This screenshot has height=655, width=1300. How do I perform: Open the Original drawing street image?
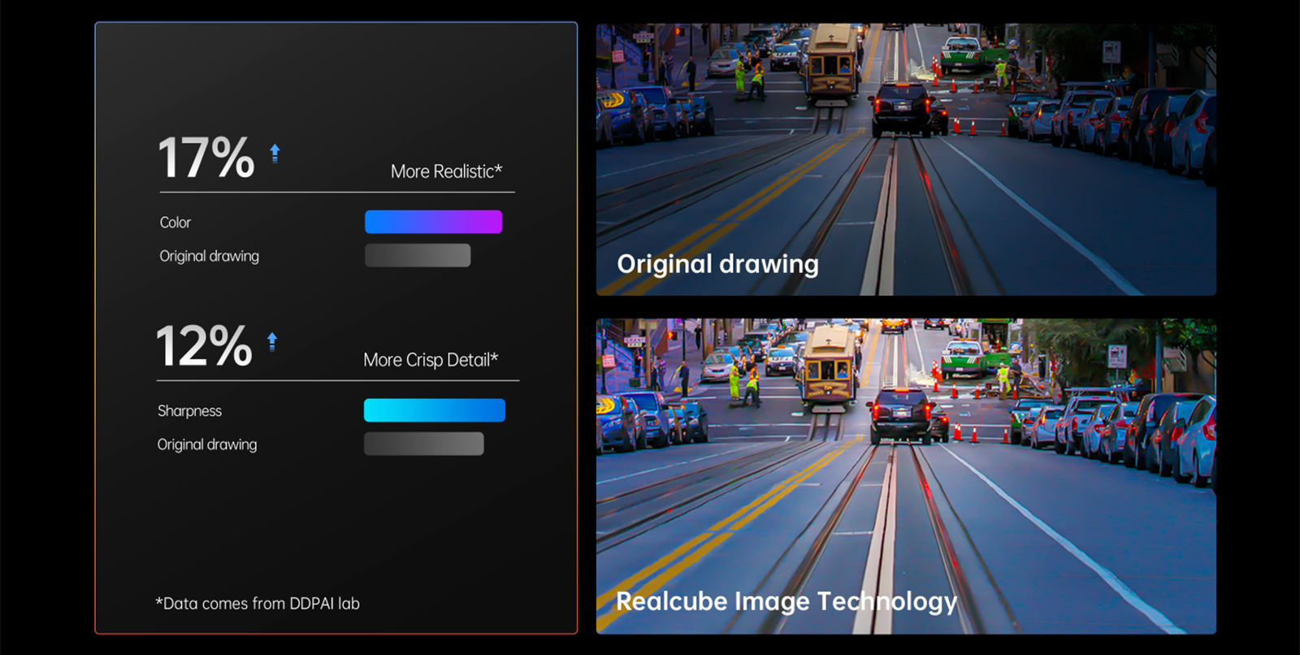(x=906, y=159)
